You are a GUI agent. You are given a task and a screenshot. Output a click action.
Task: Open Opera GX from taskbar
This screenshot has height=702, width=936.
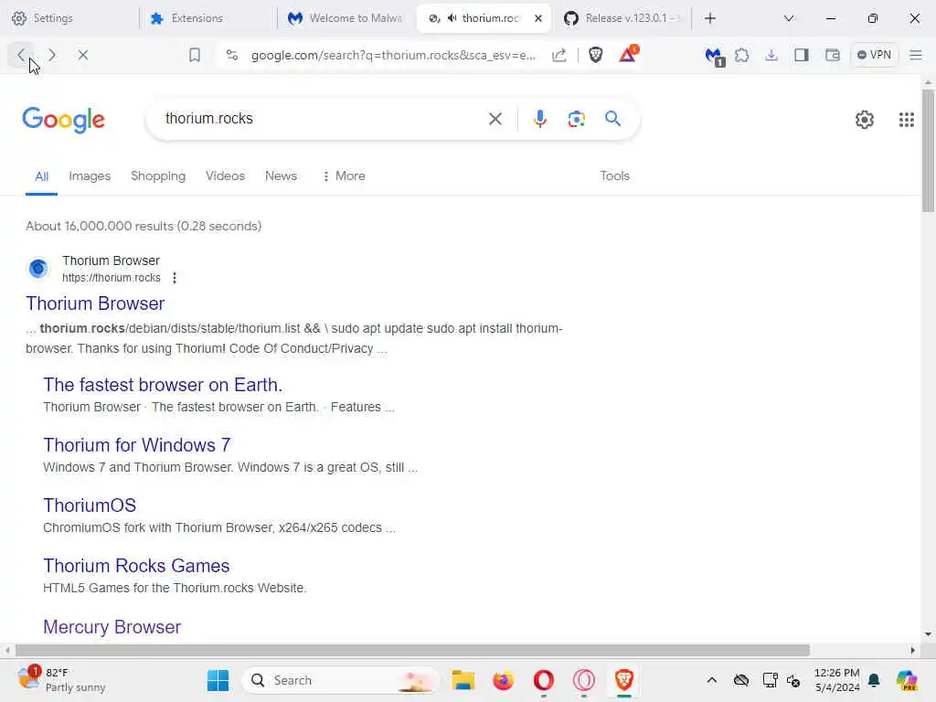pyautogui.click(x=584, y=680)
